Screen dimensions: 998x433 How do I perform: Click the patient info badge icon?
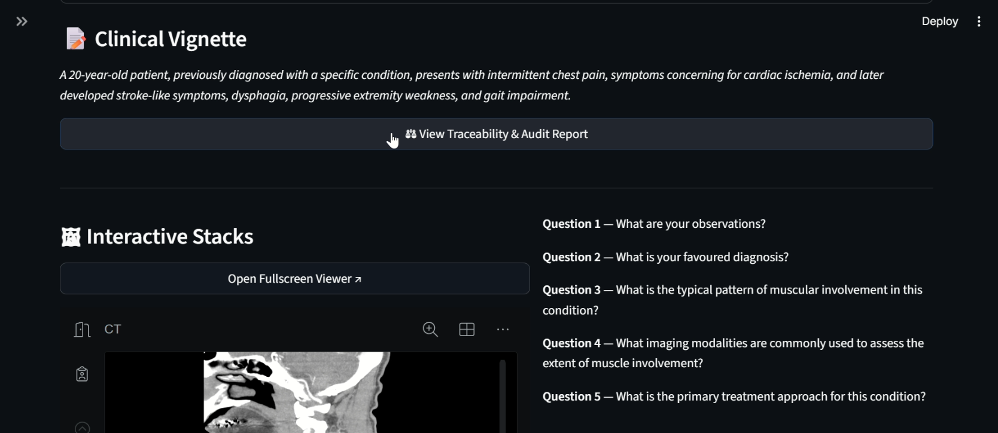[x=82, y=374]
